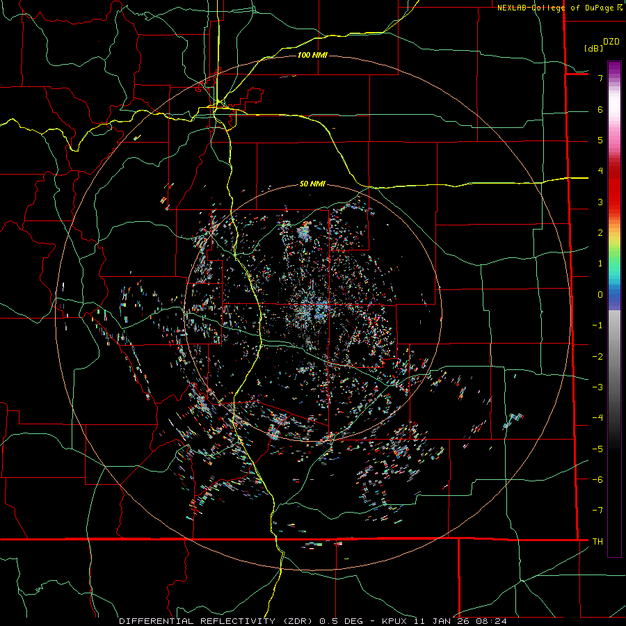Click the "0" value on the dB scale

[600, 295]
